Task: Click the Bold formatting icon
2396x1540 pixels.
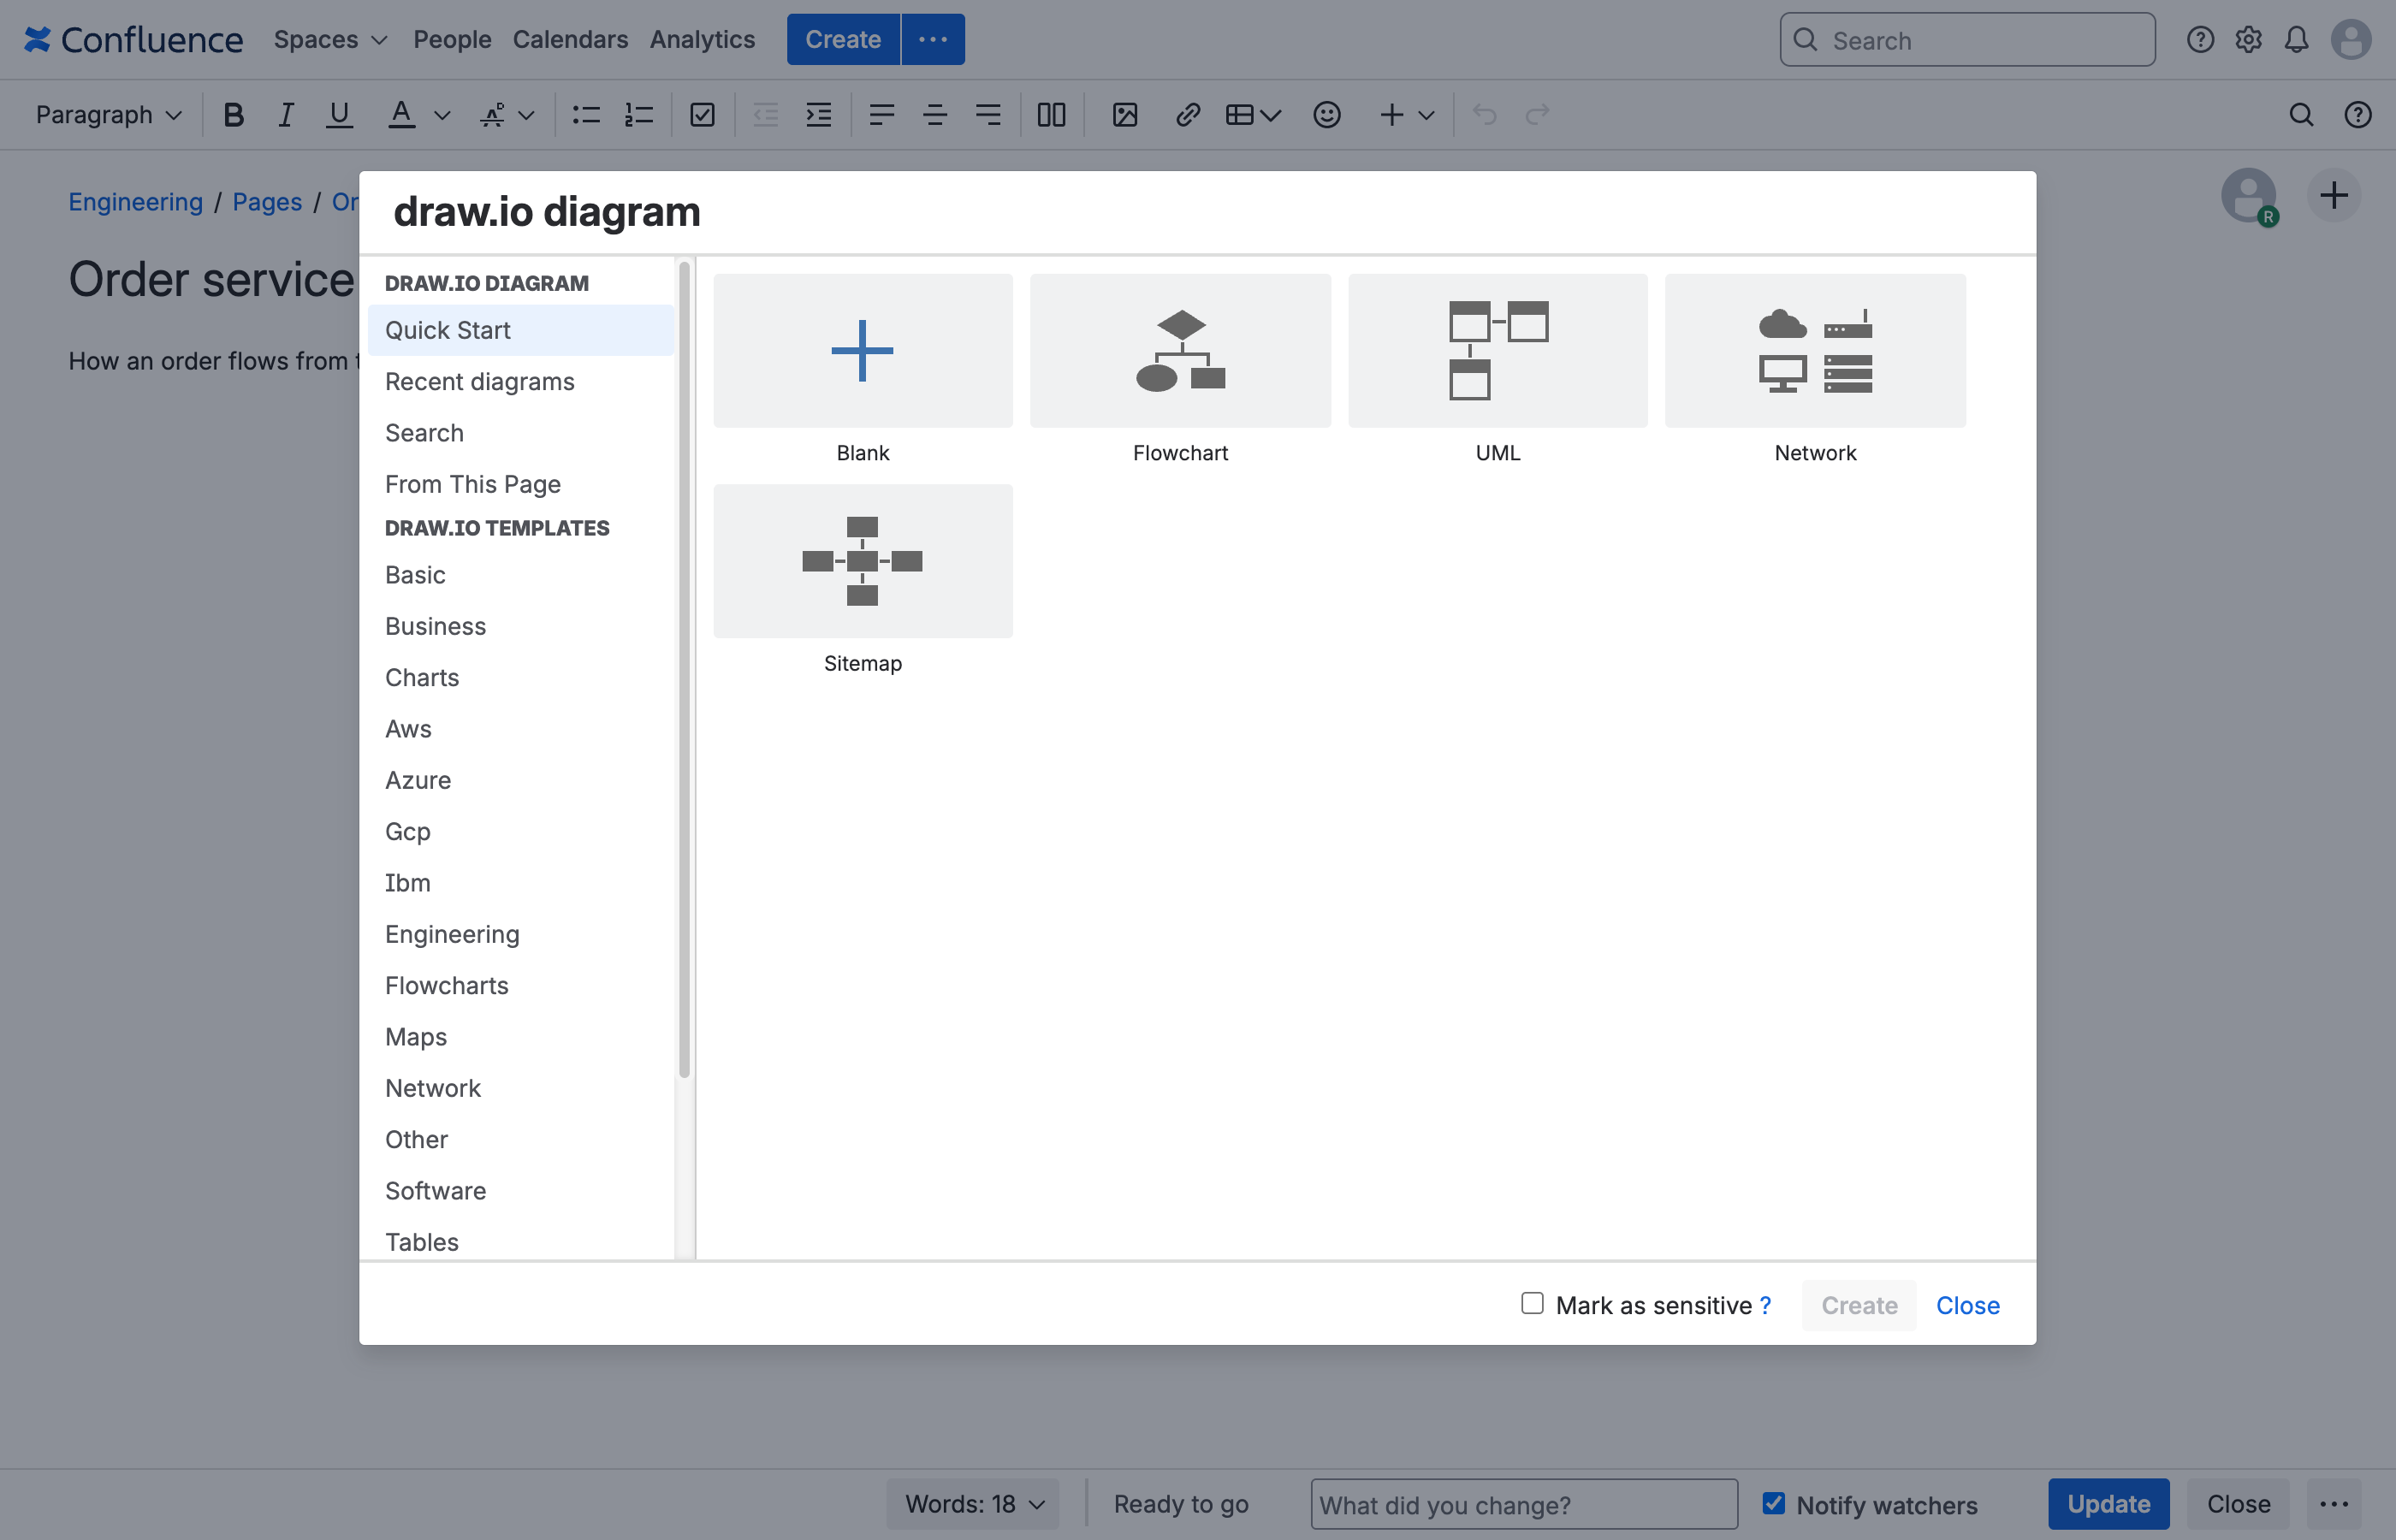Action: [234, 115]
